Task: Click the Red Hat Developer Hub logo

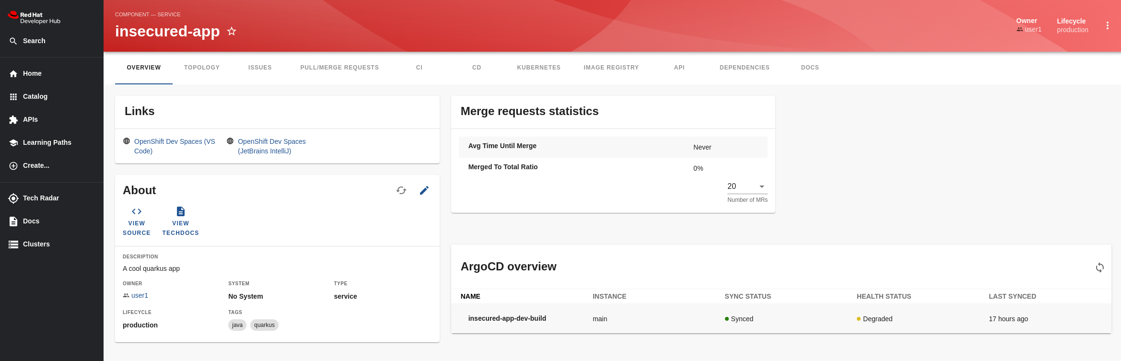Action: point(34,18)
